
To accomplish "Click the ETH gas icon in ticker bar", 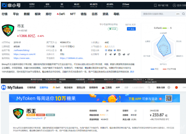I will point(146,80).
